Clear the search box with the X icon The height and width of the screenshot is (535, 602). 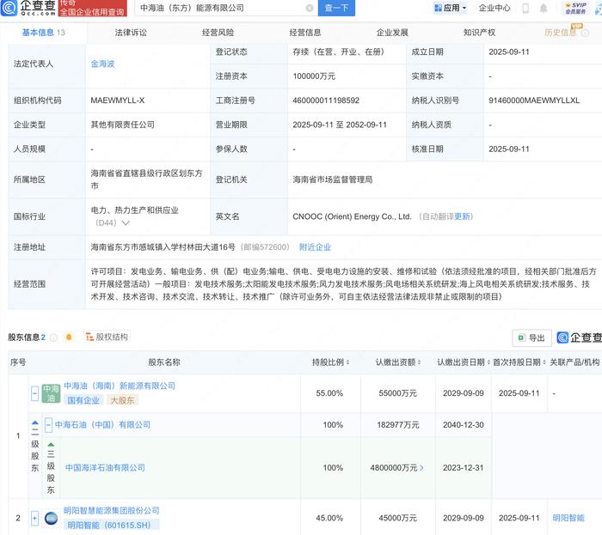[x=308, y=8]
